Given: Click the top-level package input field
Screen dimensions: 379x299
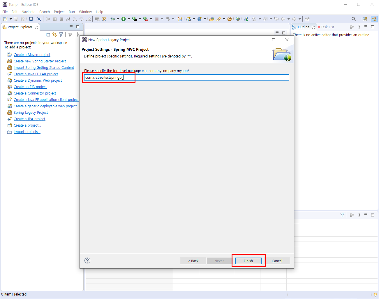Looking at the screenshot, I should pyautogui.click(x=186, y=77).
